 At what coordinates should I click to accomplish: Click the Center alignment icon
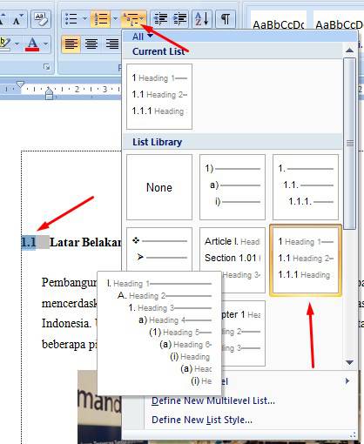[x=91, y=44]
